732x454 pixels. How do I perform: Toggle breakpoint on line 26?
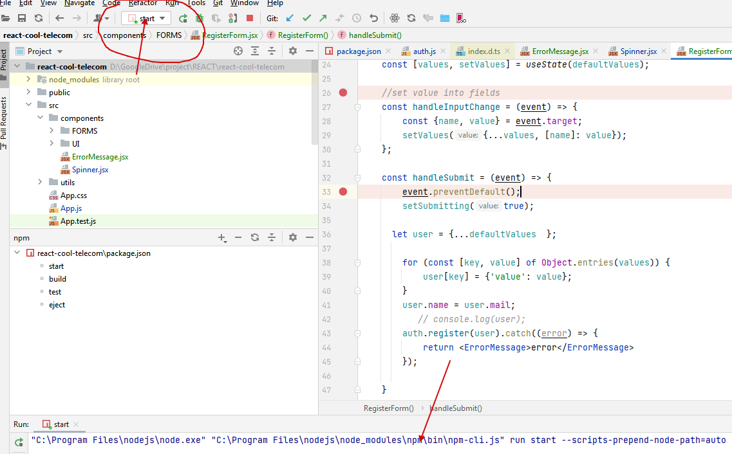(343, 93)
